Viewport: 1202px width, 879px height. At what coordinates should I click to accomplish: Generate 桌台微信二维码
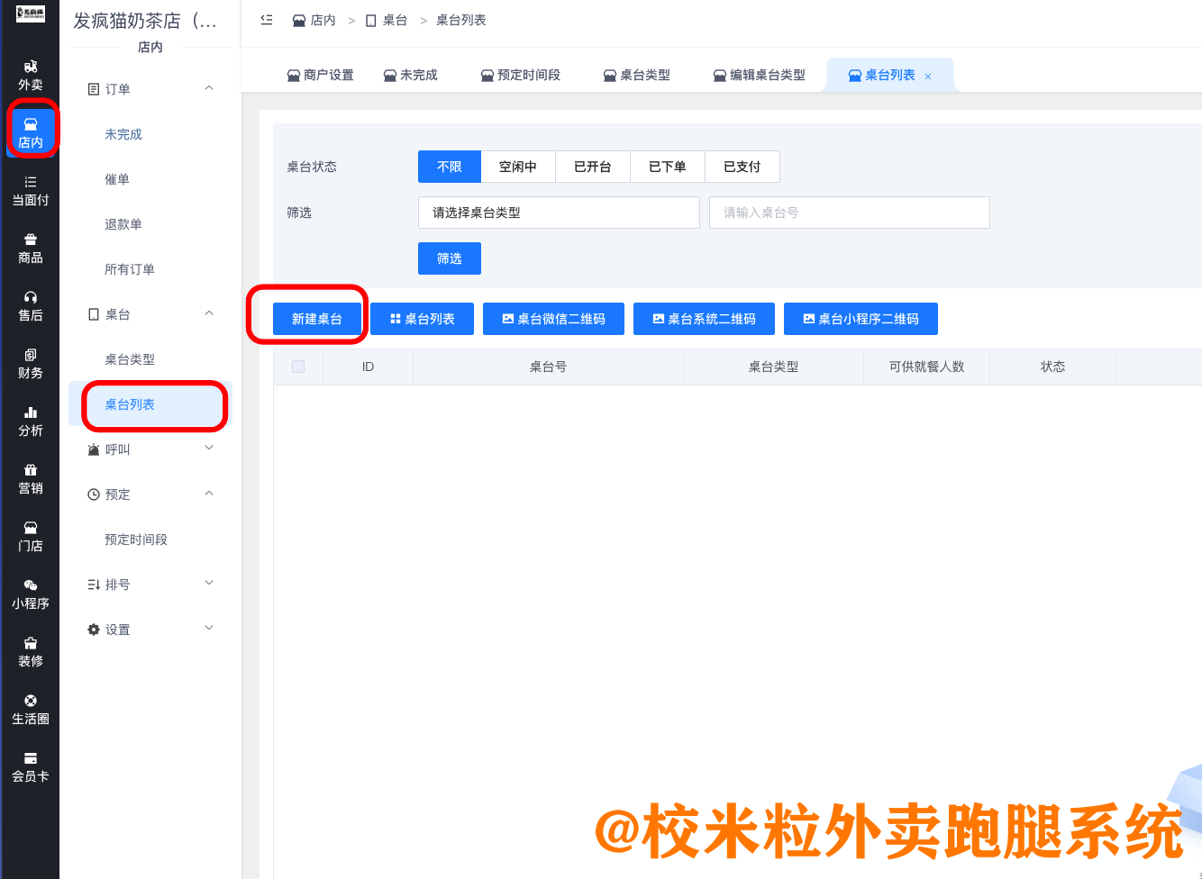pos(553,318)
